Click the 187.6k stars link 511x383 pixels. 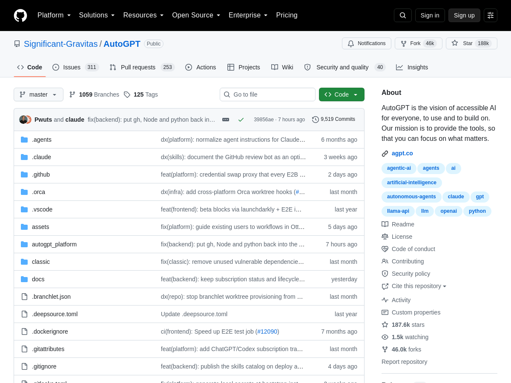pos(408,325)
